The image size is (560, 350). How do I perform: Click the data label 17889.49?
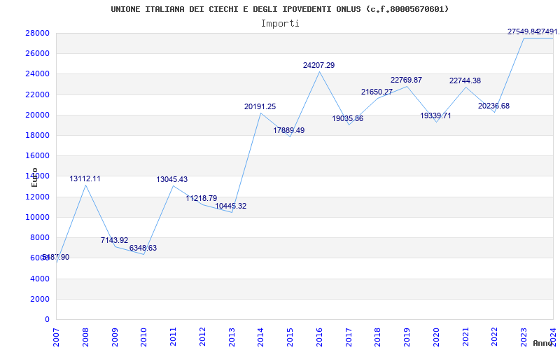289,130
